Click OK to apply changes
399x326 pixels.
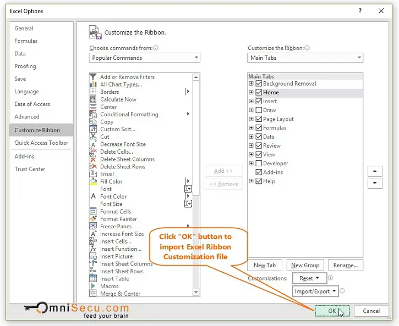[x=332, y=311]
